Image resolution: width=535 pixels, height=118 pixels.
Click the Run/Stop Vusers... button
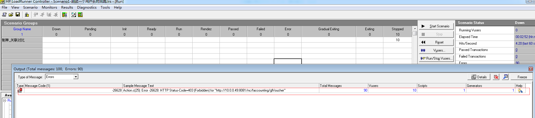[x=436, y=58]
